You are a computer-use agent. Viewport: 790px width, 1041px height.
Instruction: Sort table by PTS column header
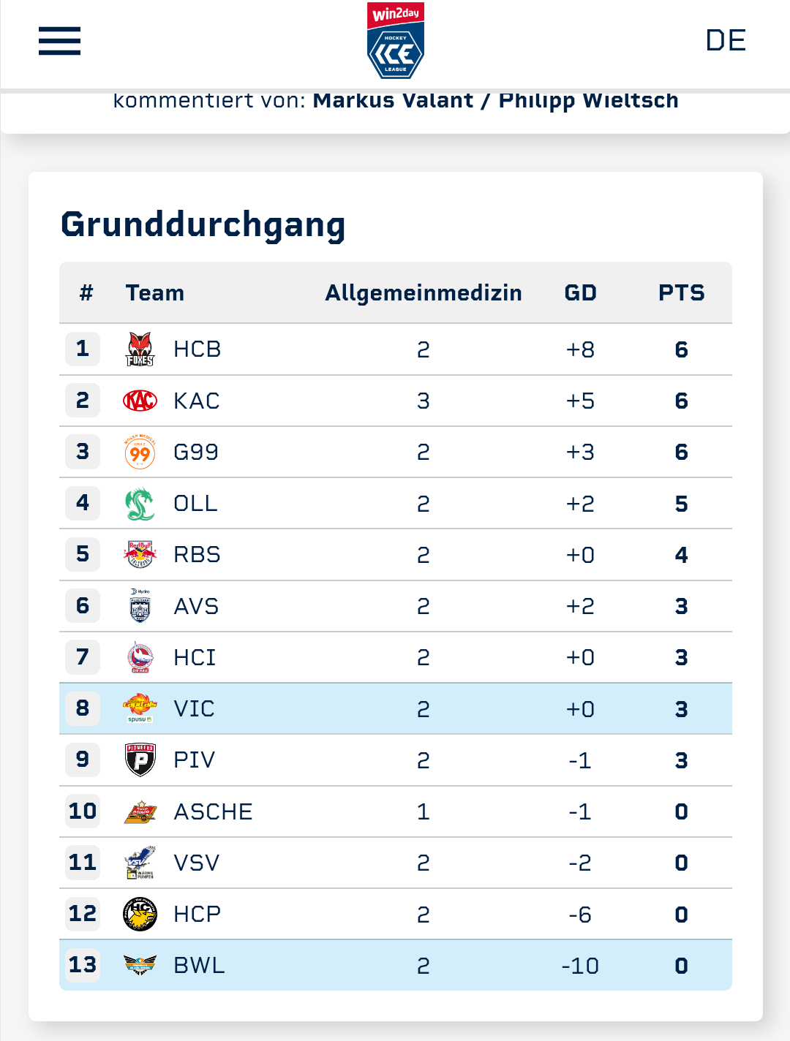(681, 293)
